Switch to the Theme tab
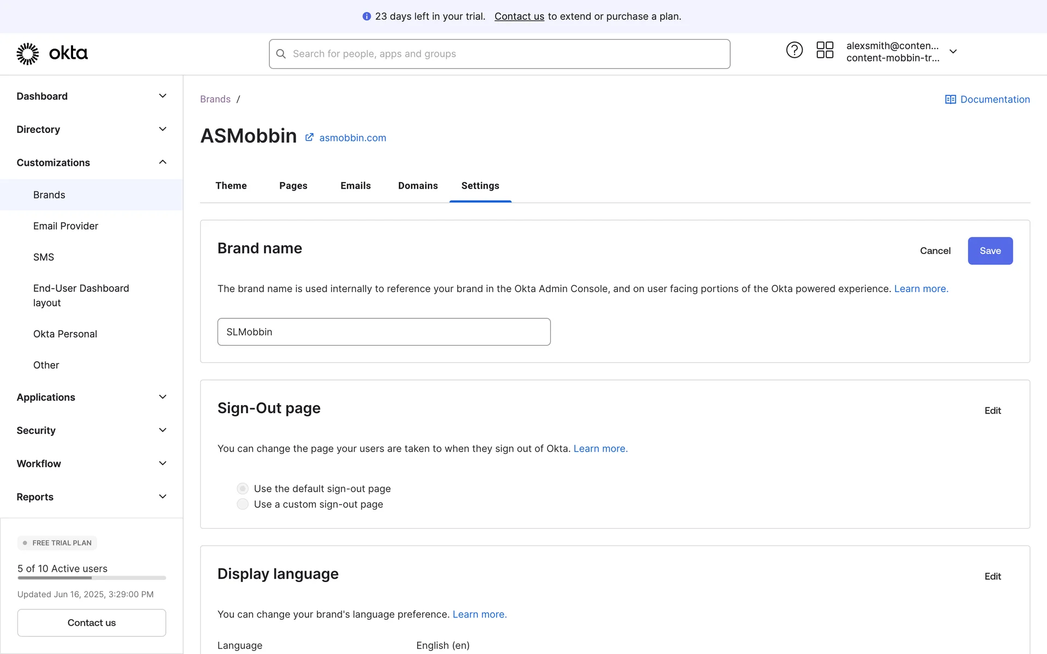Viewport: 1047px width, 654px height. tap(231, 185)
